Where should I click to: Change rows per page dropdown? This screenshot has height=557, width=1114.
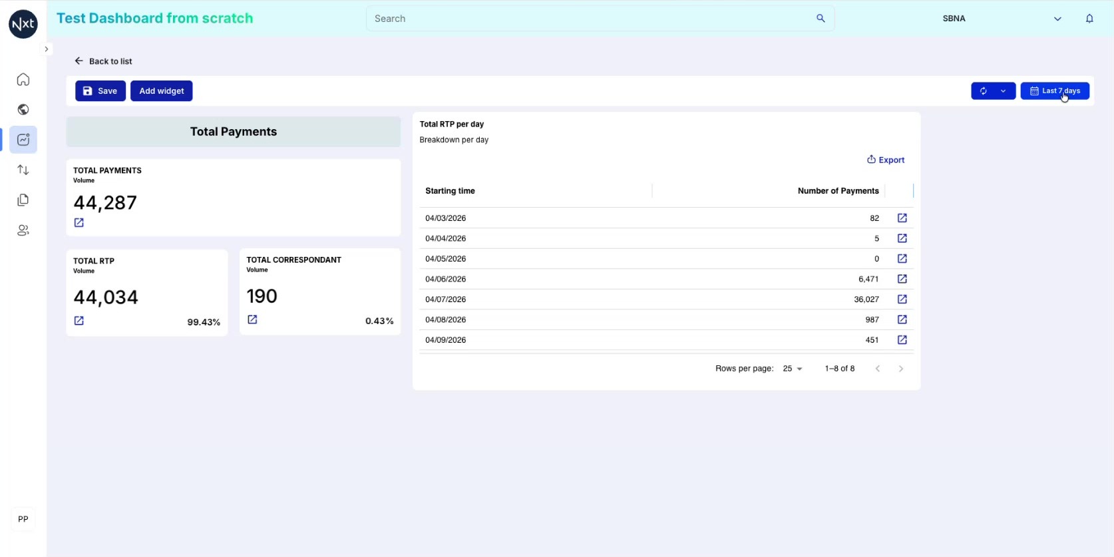pos(793,369)
